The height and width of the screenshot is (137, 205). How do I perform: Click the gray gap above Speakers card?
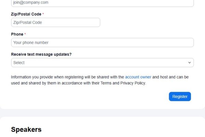pyautogui.click(x=102, y=113)
